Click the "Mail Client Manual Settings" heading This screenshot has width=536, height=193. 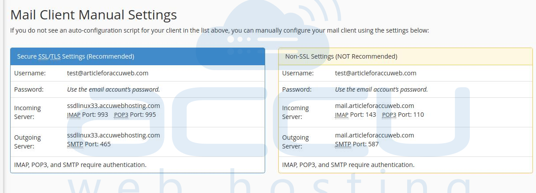pyautogui.click(x=94, y=15)
